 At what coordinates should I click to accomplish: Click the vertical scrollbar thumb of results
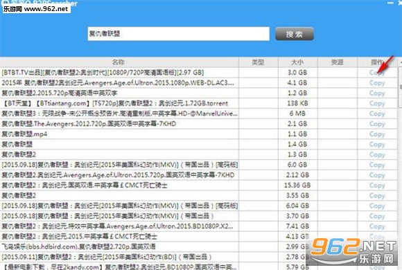400,88
